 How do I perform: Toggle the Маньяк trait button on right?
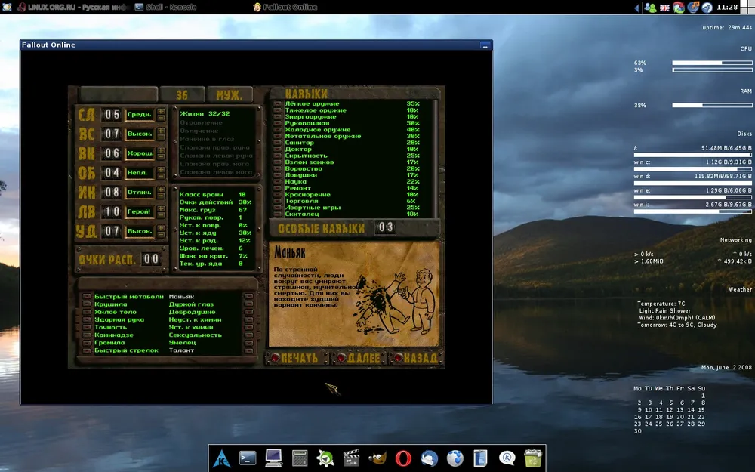(x=249, y=297)
